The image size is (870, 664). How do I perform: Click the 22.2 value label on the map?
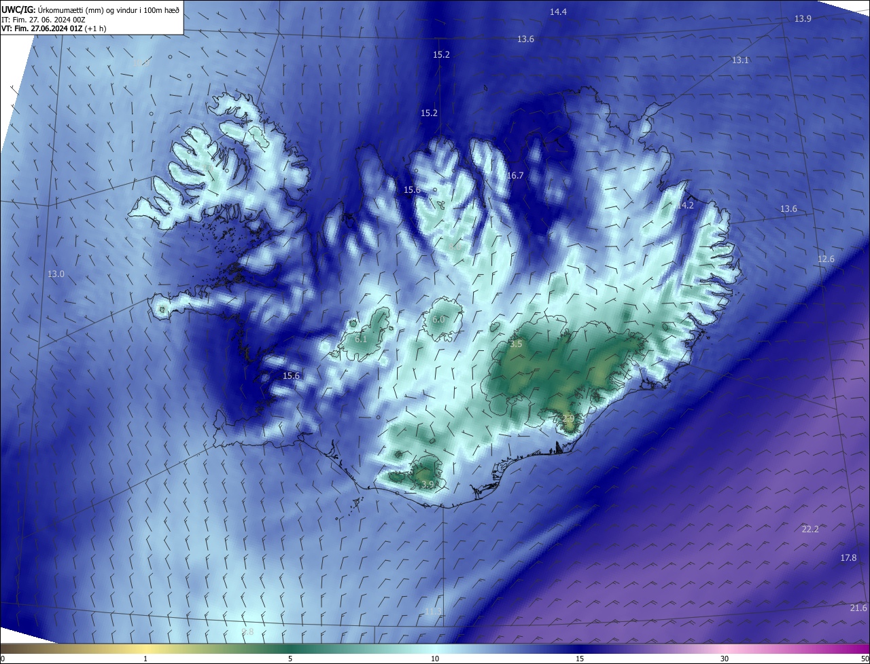[x=810, y=530]
